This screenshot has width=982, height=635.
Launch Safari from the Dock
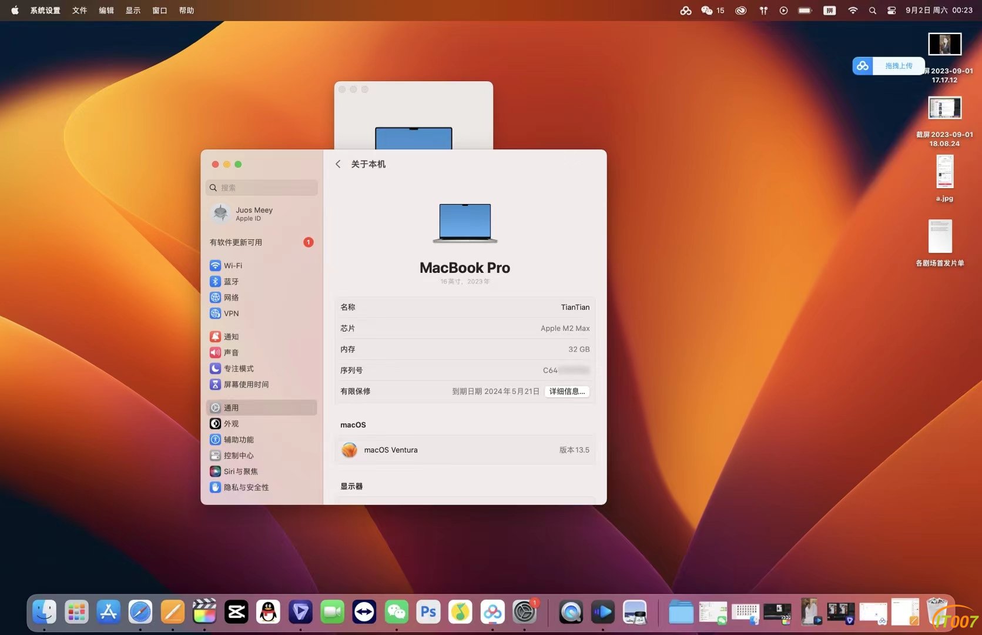coord(140,612)
